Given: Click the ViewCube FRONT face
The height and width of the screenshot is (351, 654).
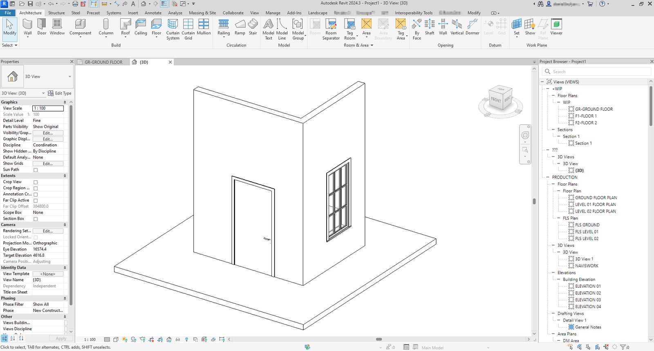Looking at the screenshot, I should tap(495, 99).
